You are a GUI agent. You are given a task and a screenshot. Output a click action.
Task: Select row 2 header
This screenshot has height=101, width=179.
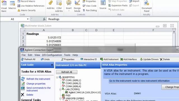coord(23,38)
